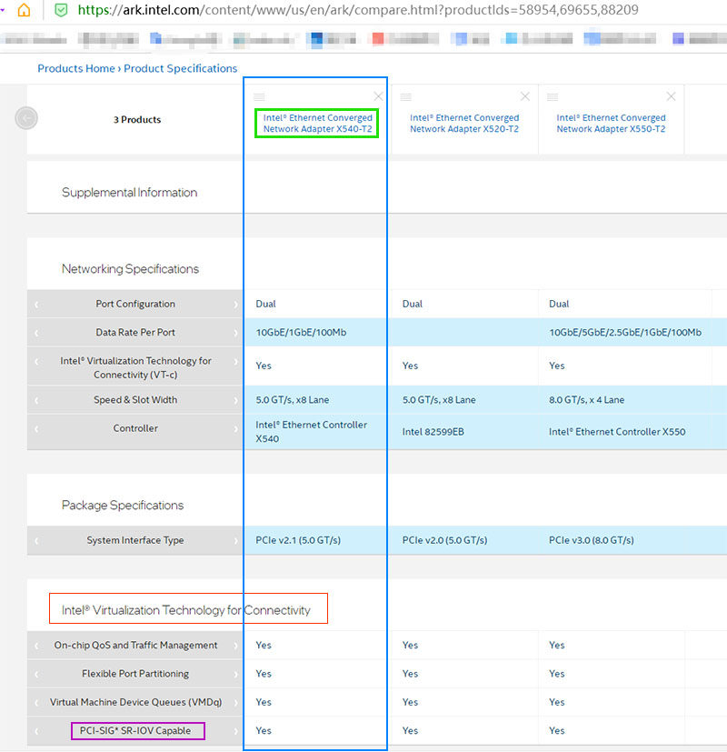
Task: Click right chevron on On-chip QoS row
Action: (235, 646)
